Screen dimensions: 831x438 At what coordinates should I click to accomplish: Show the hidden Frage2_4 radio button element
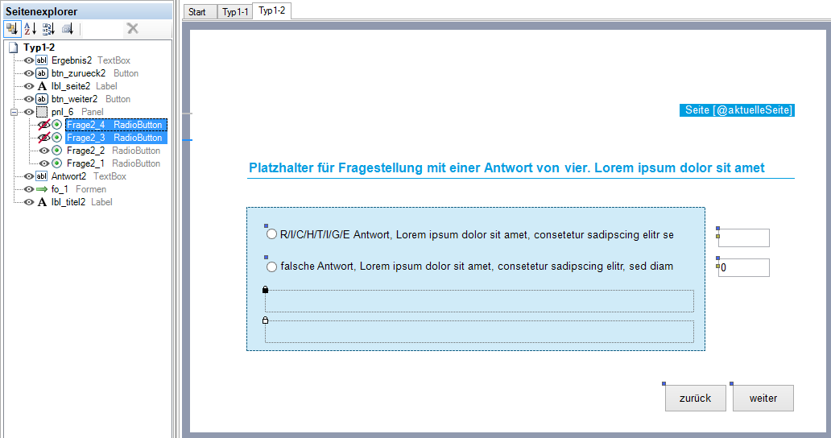43,125
